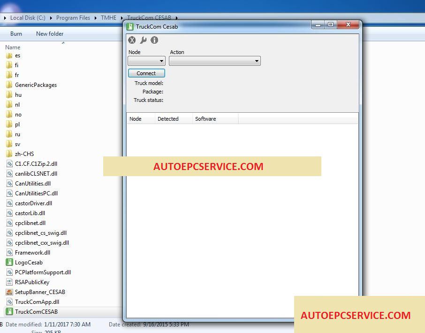The image size is (425, 333).
Task: Minimize the TruckCom Cesab window
Action: pos(318,25)
